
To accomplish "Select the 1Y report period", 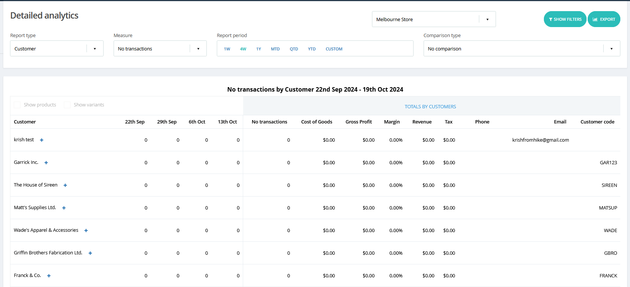I will tap(259, 49).
